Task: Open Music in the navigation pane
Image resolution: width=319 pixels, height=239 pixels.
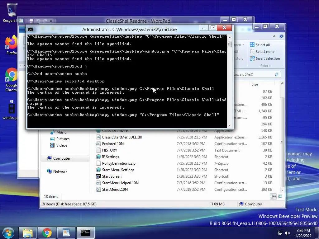Action: click(58, 132)
